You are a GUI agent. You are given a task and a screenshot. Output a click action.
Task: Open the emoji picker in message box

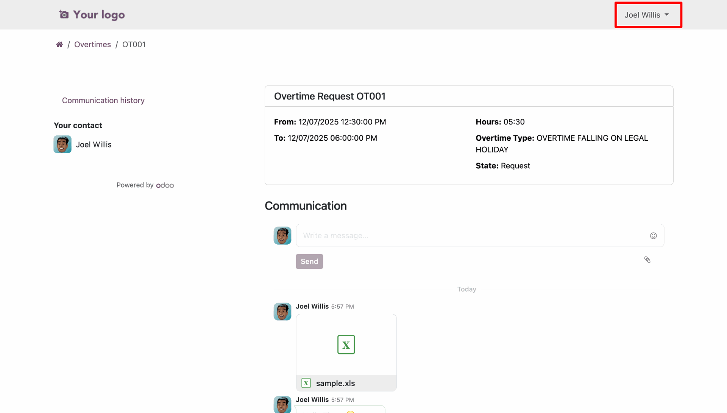[653, 236]
